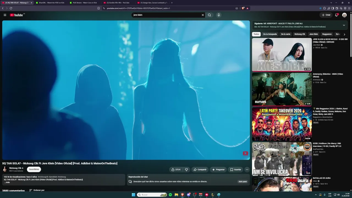Screen dimensions: 352x198
Task: Start voice search with the microphone
Action: [219, 15]
